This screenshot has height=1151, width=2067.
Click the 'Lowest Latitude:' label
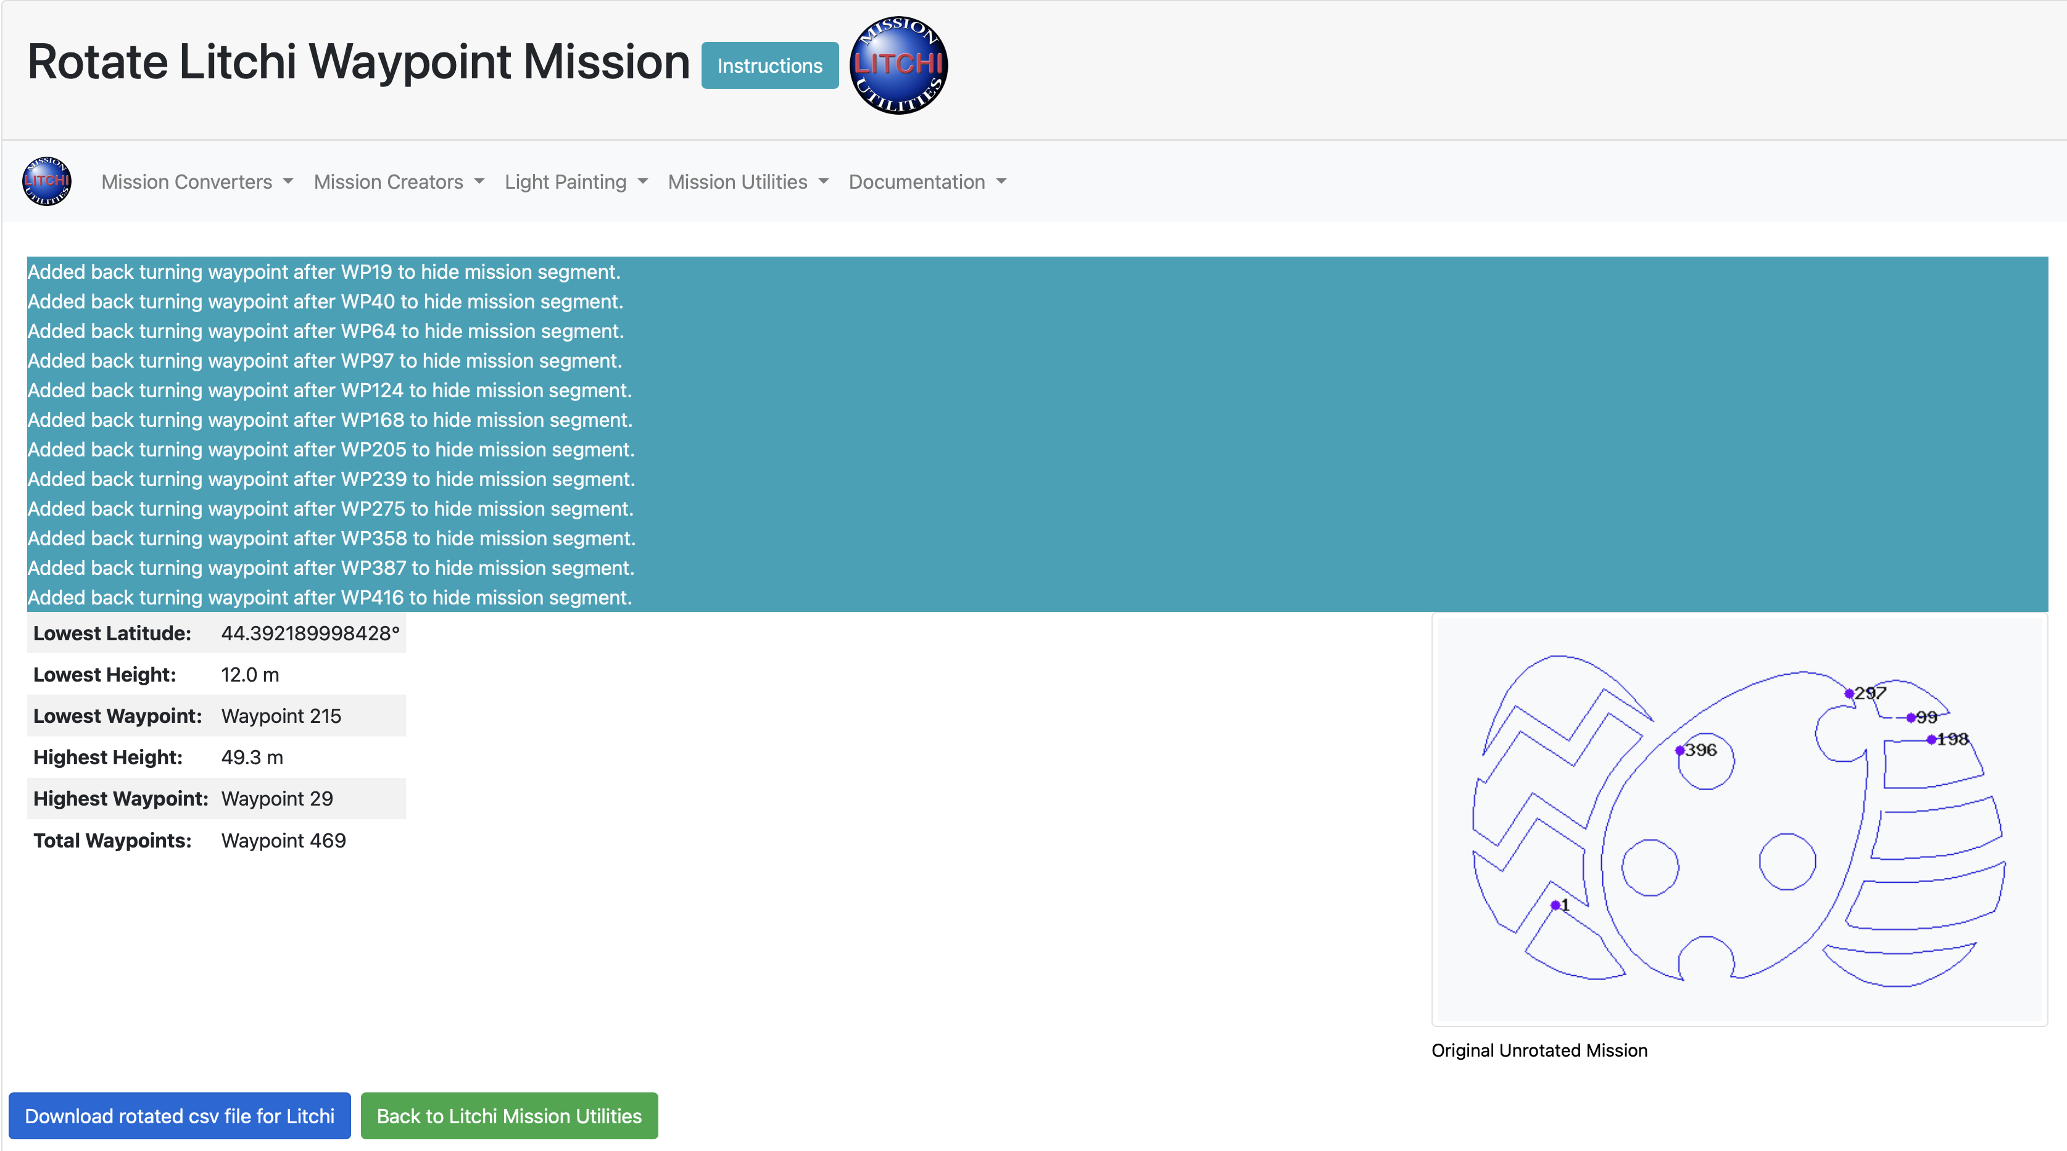click(x=112, y=633)
